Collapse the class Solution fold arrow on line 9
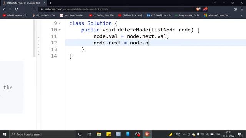This screenshot has width=246, height=138. tap(60, 23)
